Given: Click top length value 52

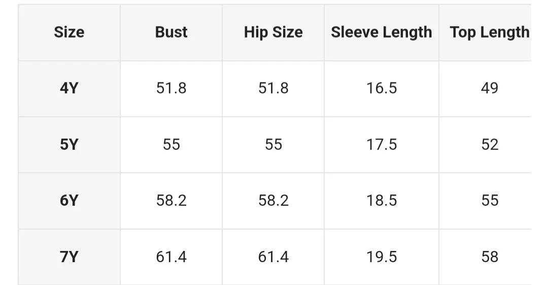Looking at the screenshot, I should 489,145.
